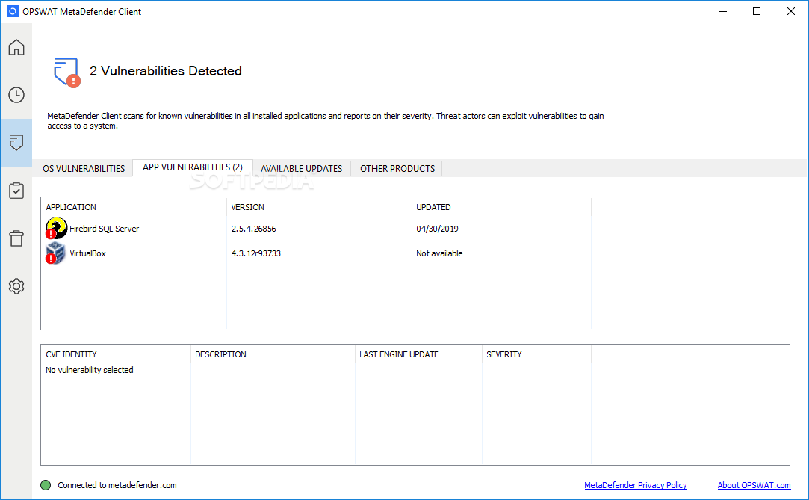The height and width of the screenshot is (500, 809).
Task: Click 'No vulnerability selected' text
Action: 89,370
